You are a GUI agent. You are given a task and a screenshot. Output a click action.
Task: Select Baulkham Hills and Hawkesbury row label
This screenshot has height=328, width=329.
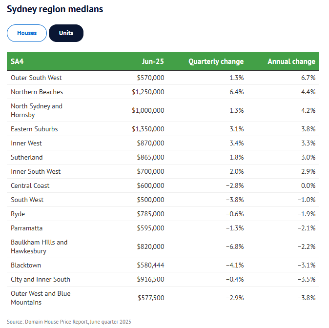pyautogui.click(x=39, y=246)
